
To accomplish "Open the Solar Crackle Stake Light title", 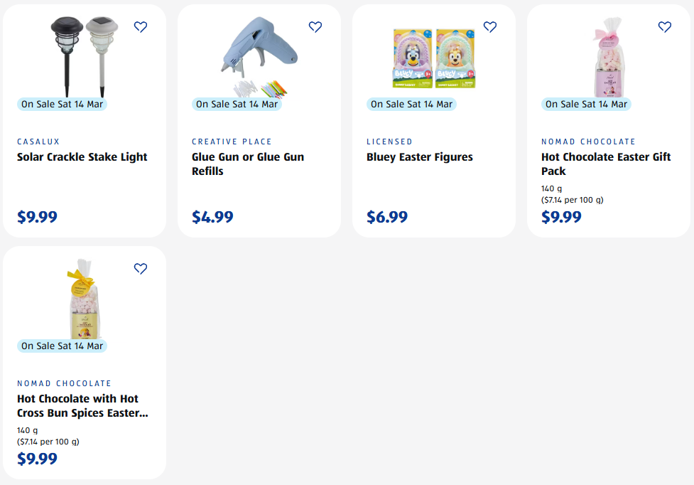I will pos(82,157).
